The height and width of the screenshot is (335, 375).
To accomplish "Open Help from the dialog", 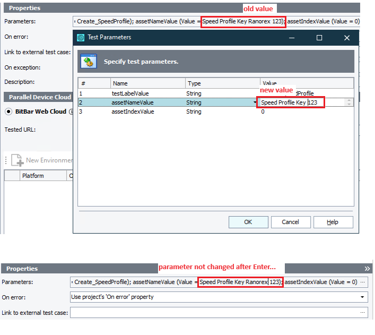I will click(x=333, y=222).
